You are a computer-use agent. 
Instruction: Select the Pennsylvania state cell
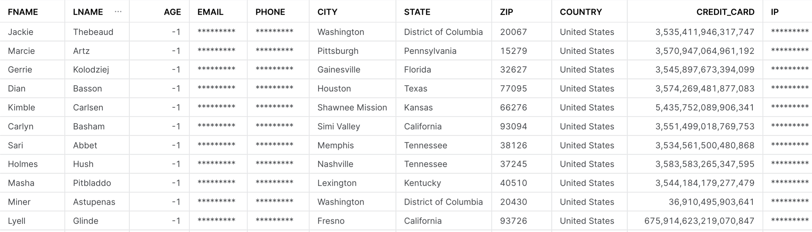(430, 51)
